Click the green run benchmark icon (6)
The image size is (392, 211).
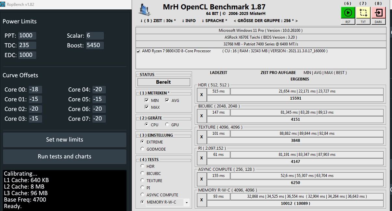point(348,13)
